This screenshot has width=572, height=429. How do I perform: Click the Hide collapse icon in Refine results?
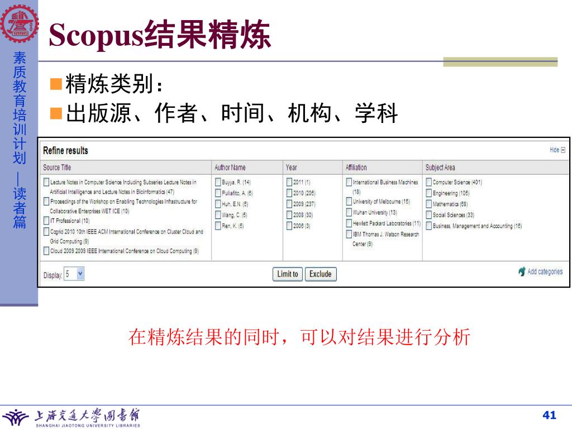pyautogui.click(x=563, y=150)
